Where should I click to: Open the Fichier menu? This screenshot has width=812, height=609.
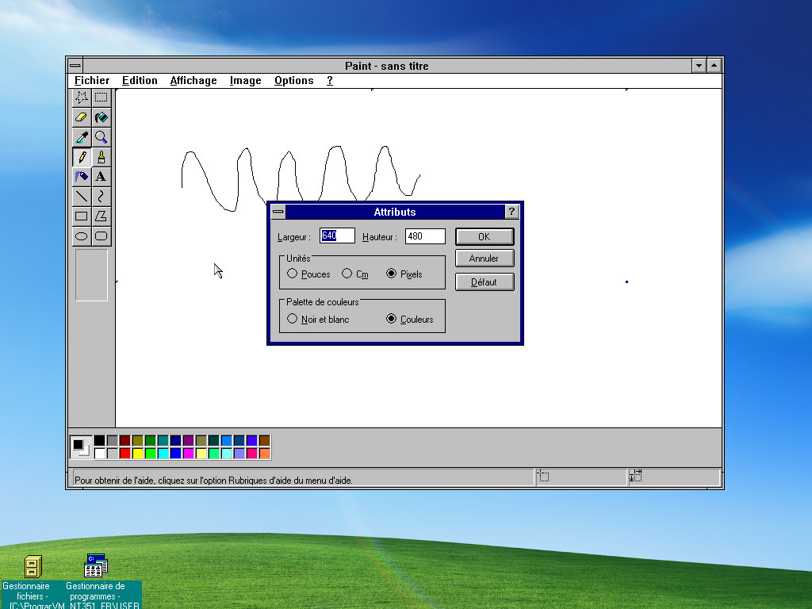pyautogui.click(x=91, y=80)
